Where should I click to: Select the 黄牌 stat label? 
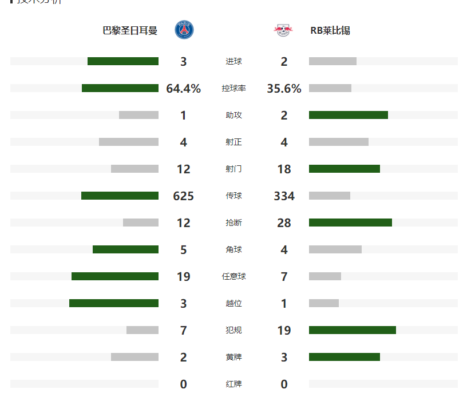pyautogui.click(x=233, y=357)
